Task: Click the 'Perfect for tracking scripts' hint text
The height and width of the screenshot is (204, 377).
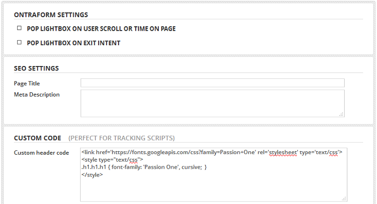Action: (121, 138)
